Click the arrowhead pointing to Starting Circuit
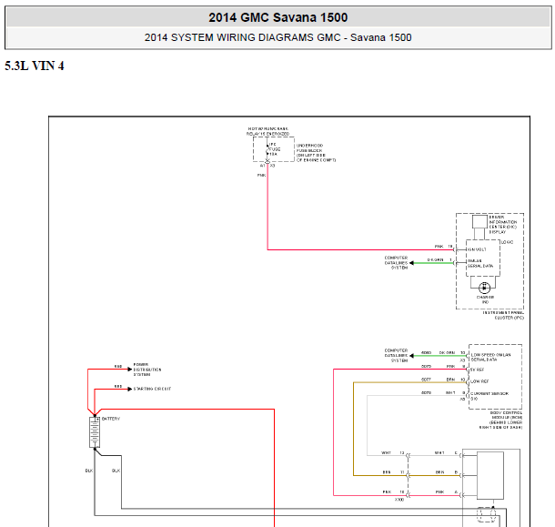Image resolution: width=555 pixels, height=527 pixels. pos(129,389)
